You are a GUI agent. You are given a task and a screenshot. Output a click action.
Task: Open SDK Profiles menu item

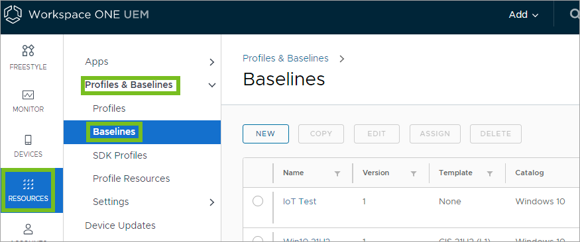point(120,155)
